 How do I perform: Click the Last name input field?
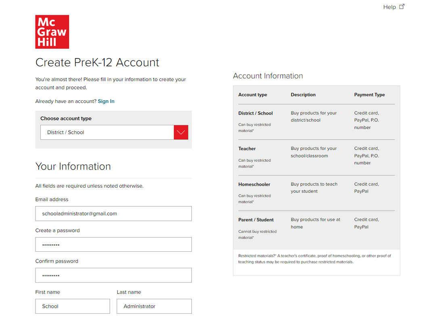point(154,306)
